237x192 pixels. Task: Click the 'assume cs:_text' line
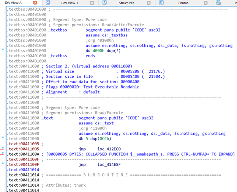(x=96, y=123)
